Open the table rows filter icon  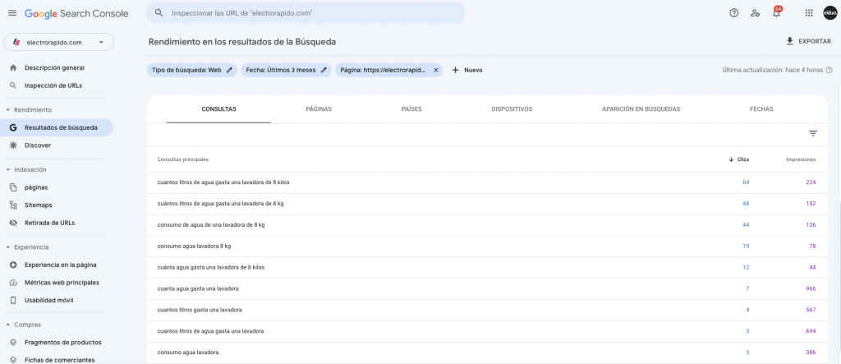[813, 134]
